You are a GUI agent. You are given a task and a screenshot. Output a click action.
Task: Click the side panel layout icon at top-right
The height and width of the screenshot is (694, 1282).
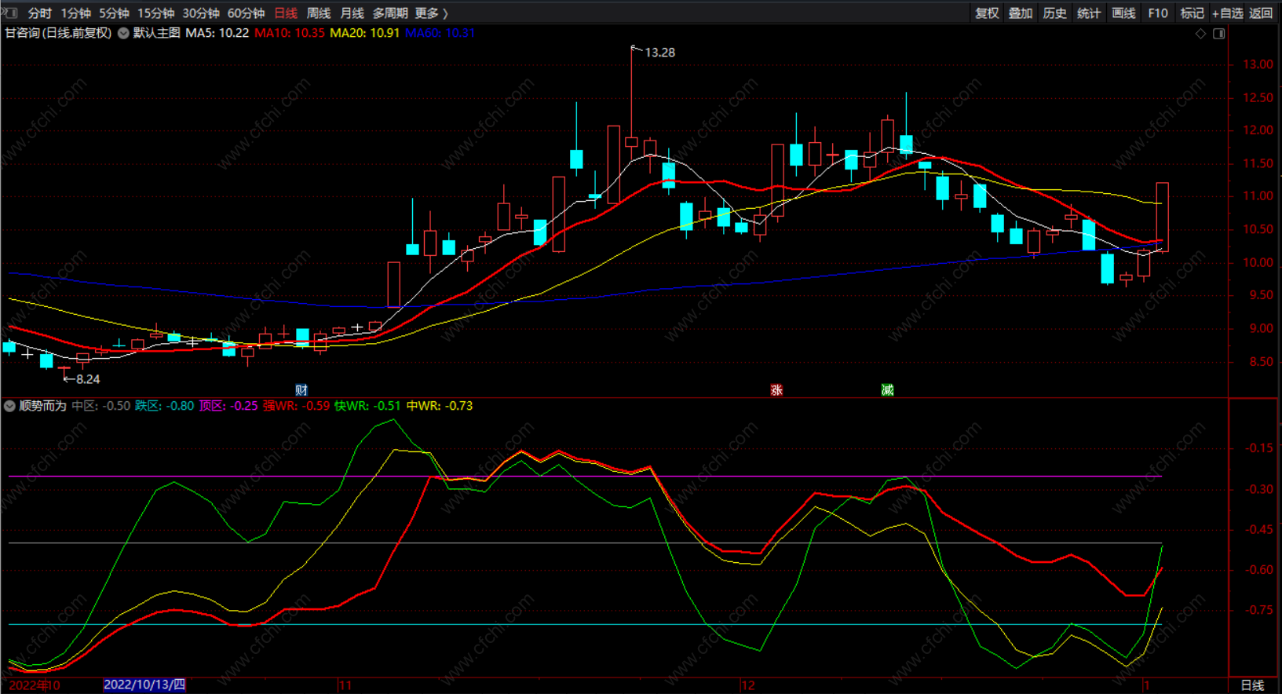(1219, 34)
